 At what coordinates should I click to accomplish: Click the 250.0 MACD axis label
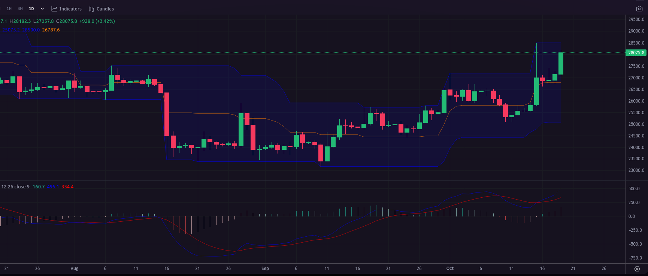pyautogui.click(x=634, y=203)
